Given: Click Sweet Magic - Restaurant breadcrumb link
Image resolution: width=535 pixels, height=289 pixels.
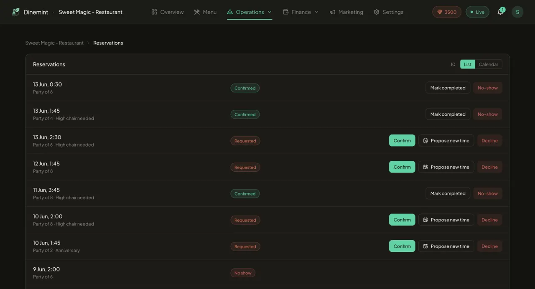Looking at the screenshot, I should click(x=54, y=43).
